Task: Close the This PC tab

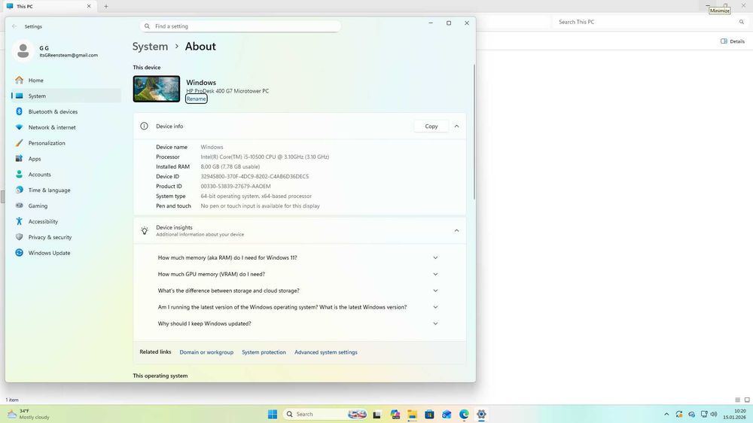Action: [89, 6]
